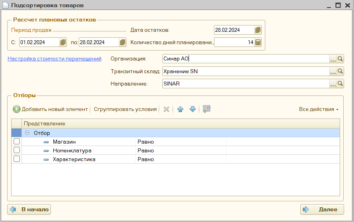Enable the Магазин filter checkbox
The height and width of the screenshot is (222, 354).
pyautogui.click(x=16, y=141)
